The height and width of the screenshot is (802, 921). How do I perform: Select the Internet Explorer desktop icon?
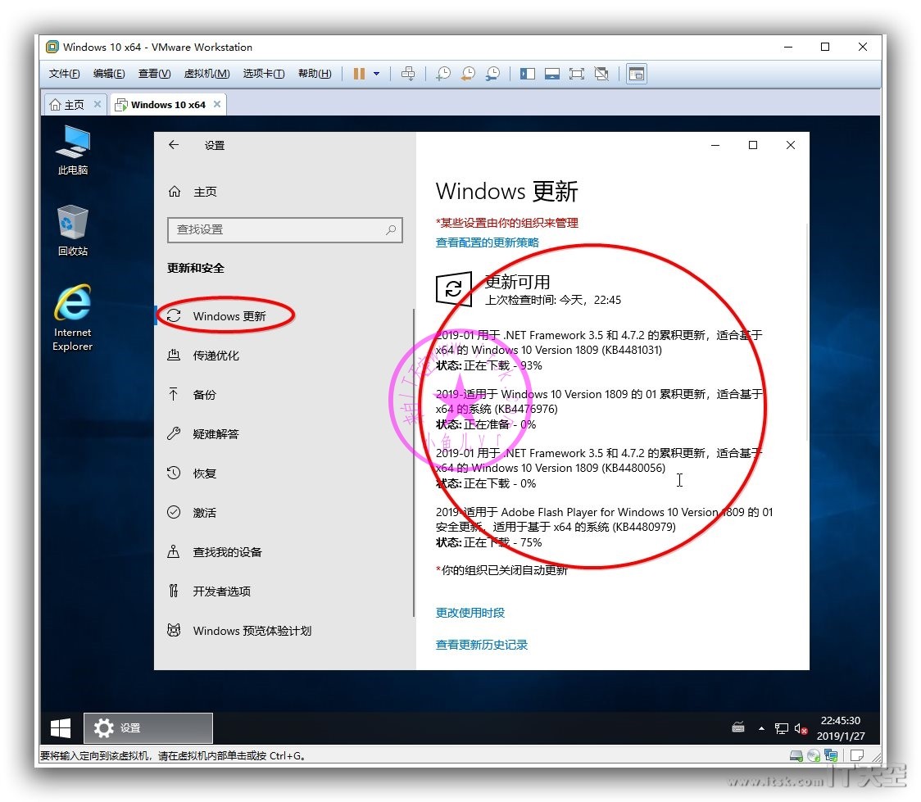tap(73, 318)
